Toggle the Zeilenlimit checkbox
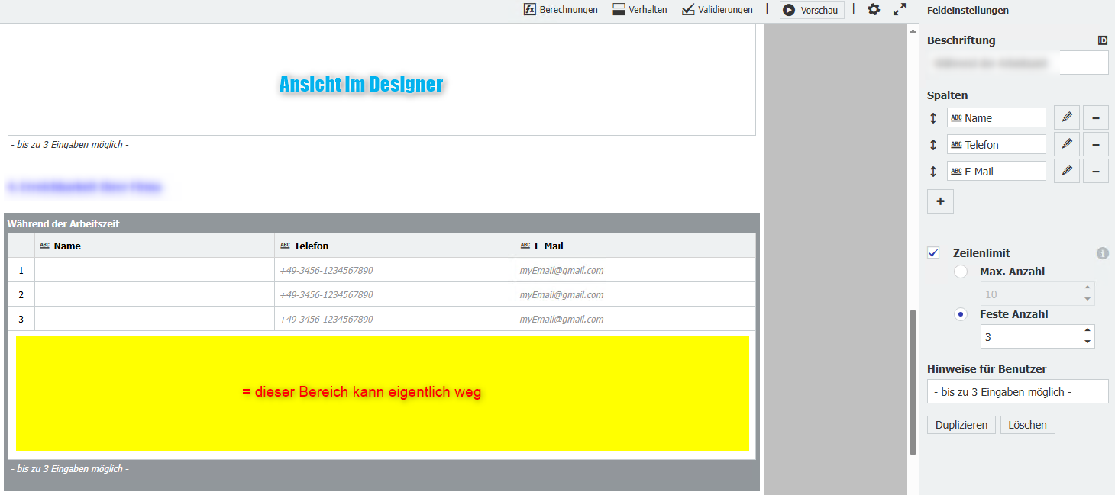 [933, 253]
